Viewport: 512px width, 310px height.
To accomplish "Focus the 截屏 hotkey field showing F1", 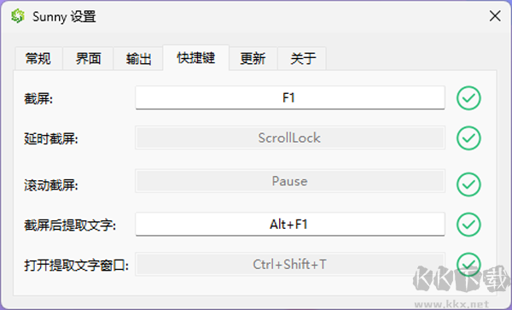I will pyautogui.click(x=290, y=97).
